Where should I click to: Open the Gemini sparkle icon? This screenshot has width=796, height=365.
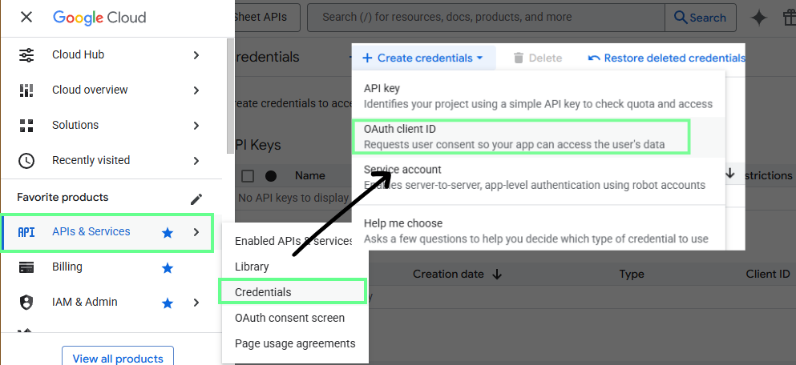click(x=759, y=18)
